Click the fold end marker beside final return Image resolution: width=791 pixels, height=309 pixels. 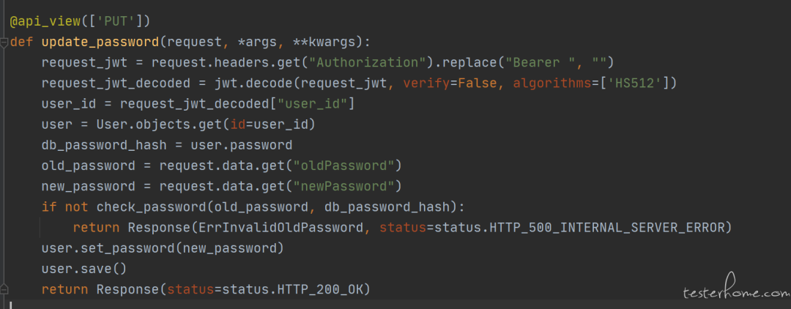click(4, 289)
